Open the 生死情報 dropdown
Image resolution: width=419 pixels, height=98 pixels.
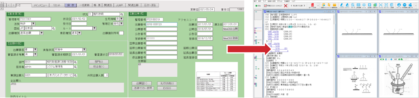point(121,19)
